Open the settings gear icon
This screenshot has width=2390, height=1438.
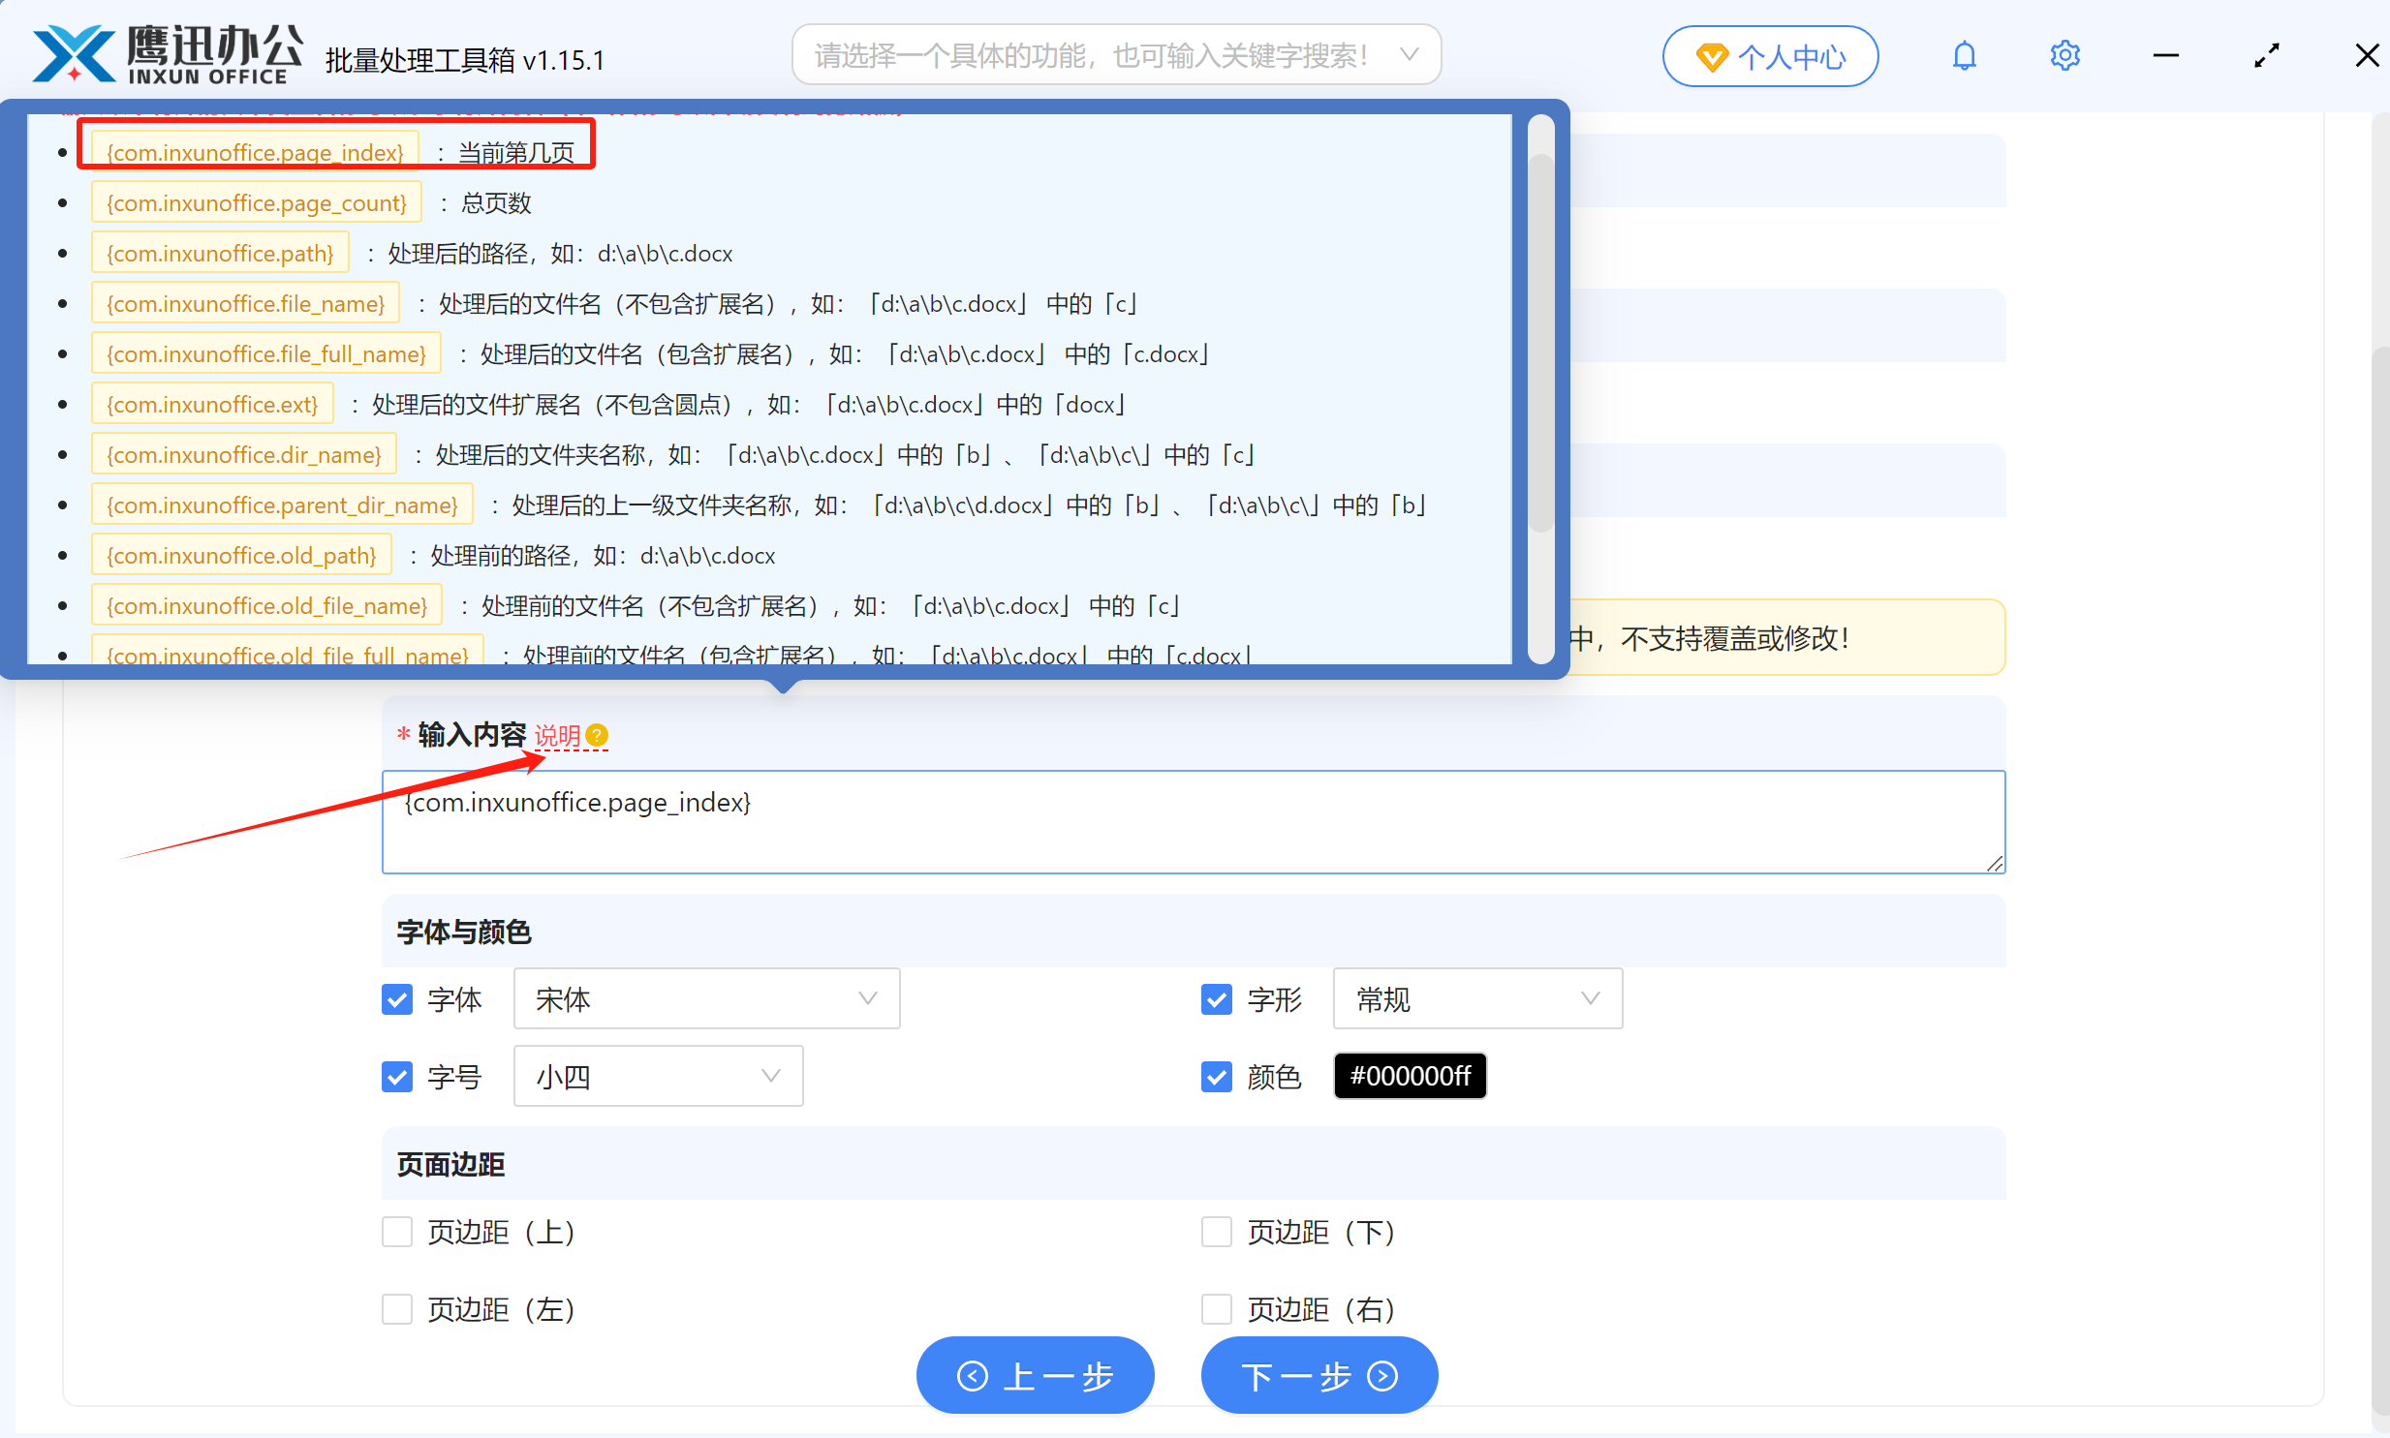coord(2064,55)
